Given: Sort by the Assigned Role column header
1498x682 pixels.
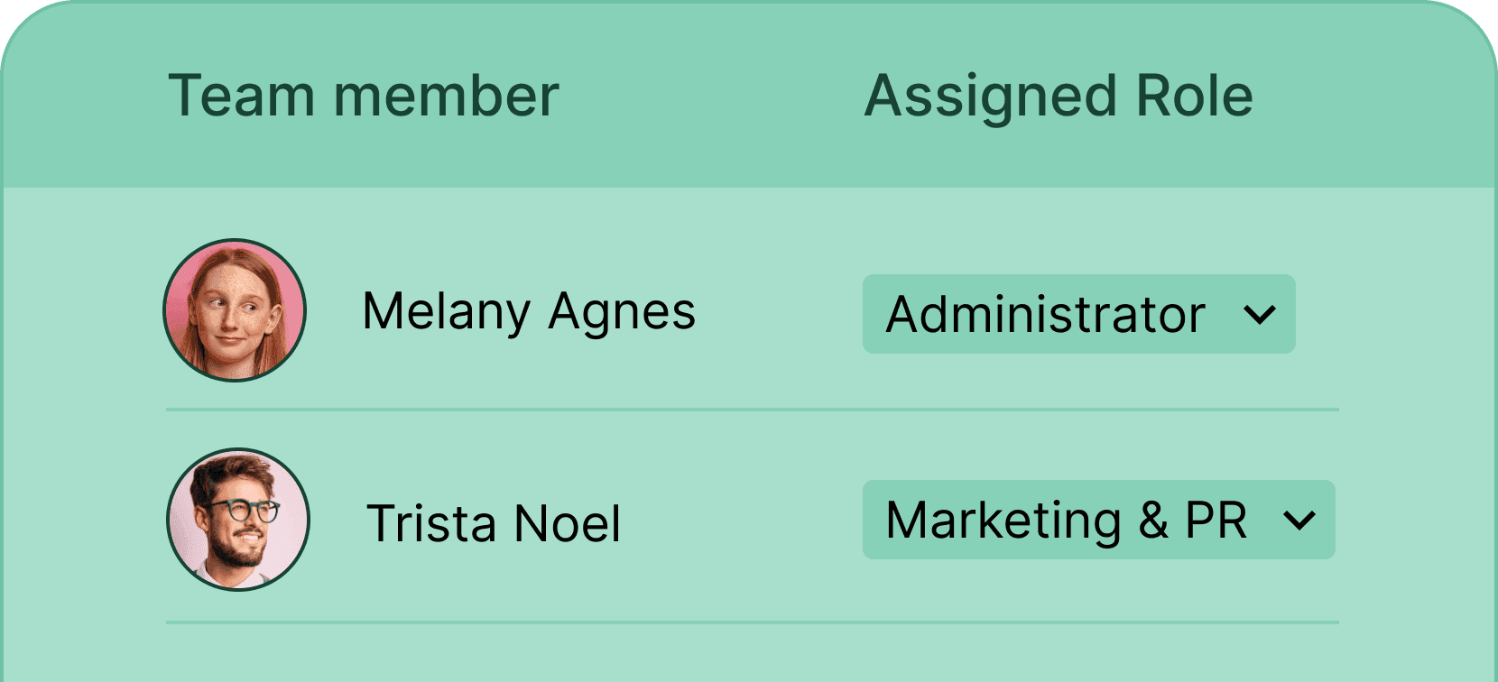Looking at the screenshot, I should click(x=1059, y=96).
